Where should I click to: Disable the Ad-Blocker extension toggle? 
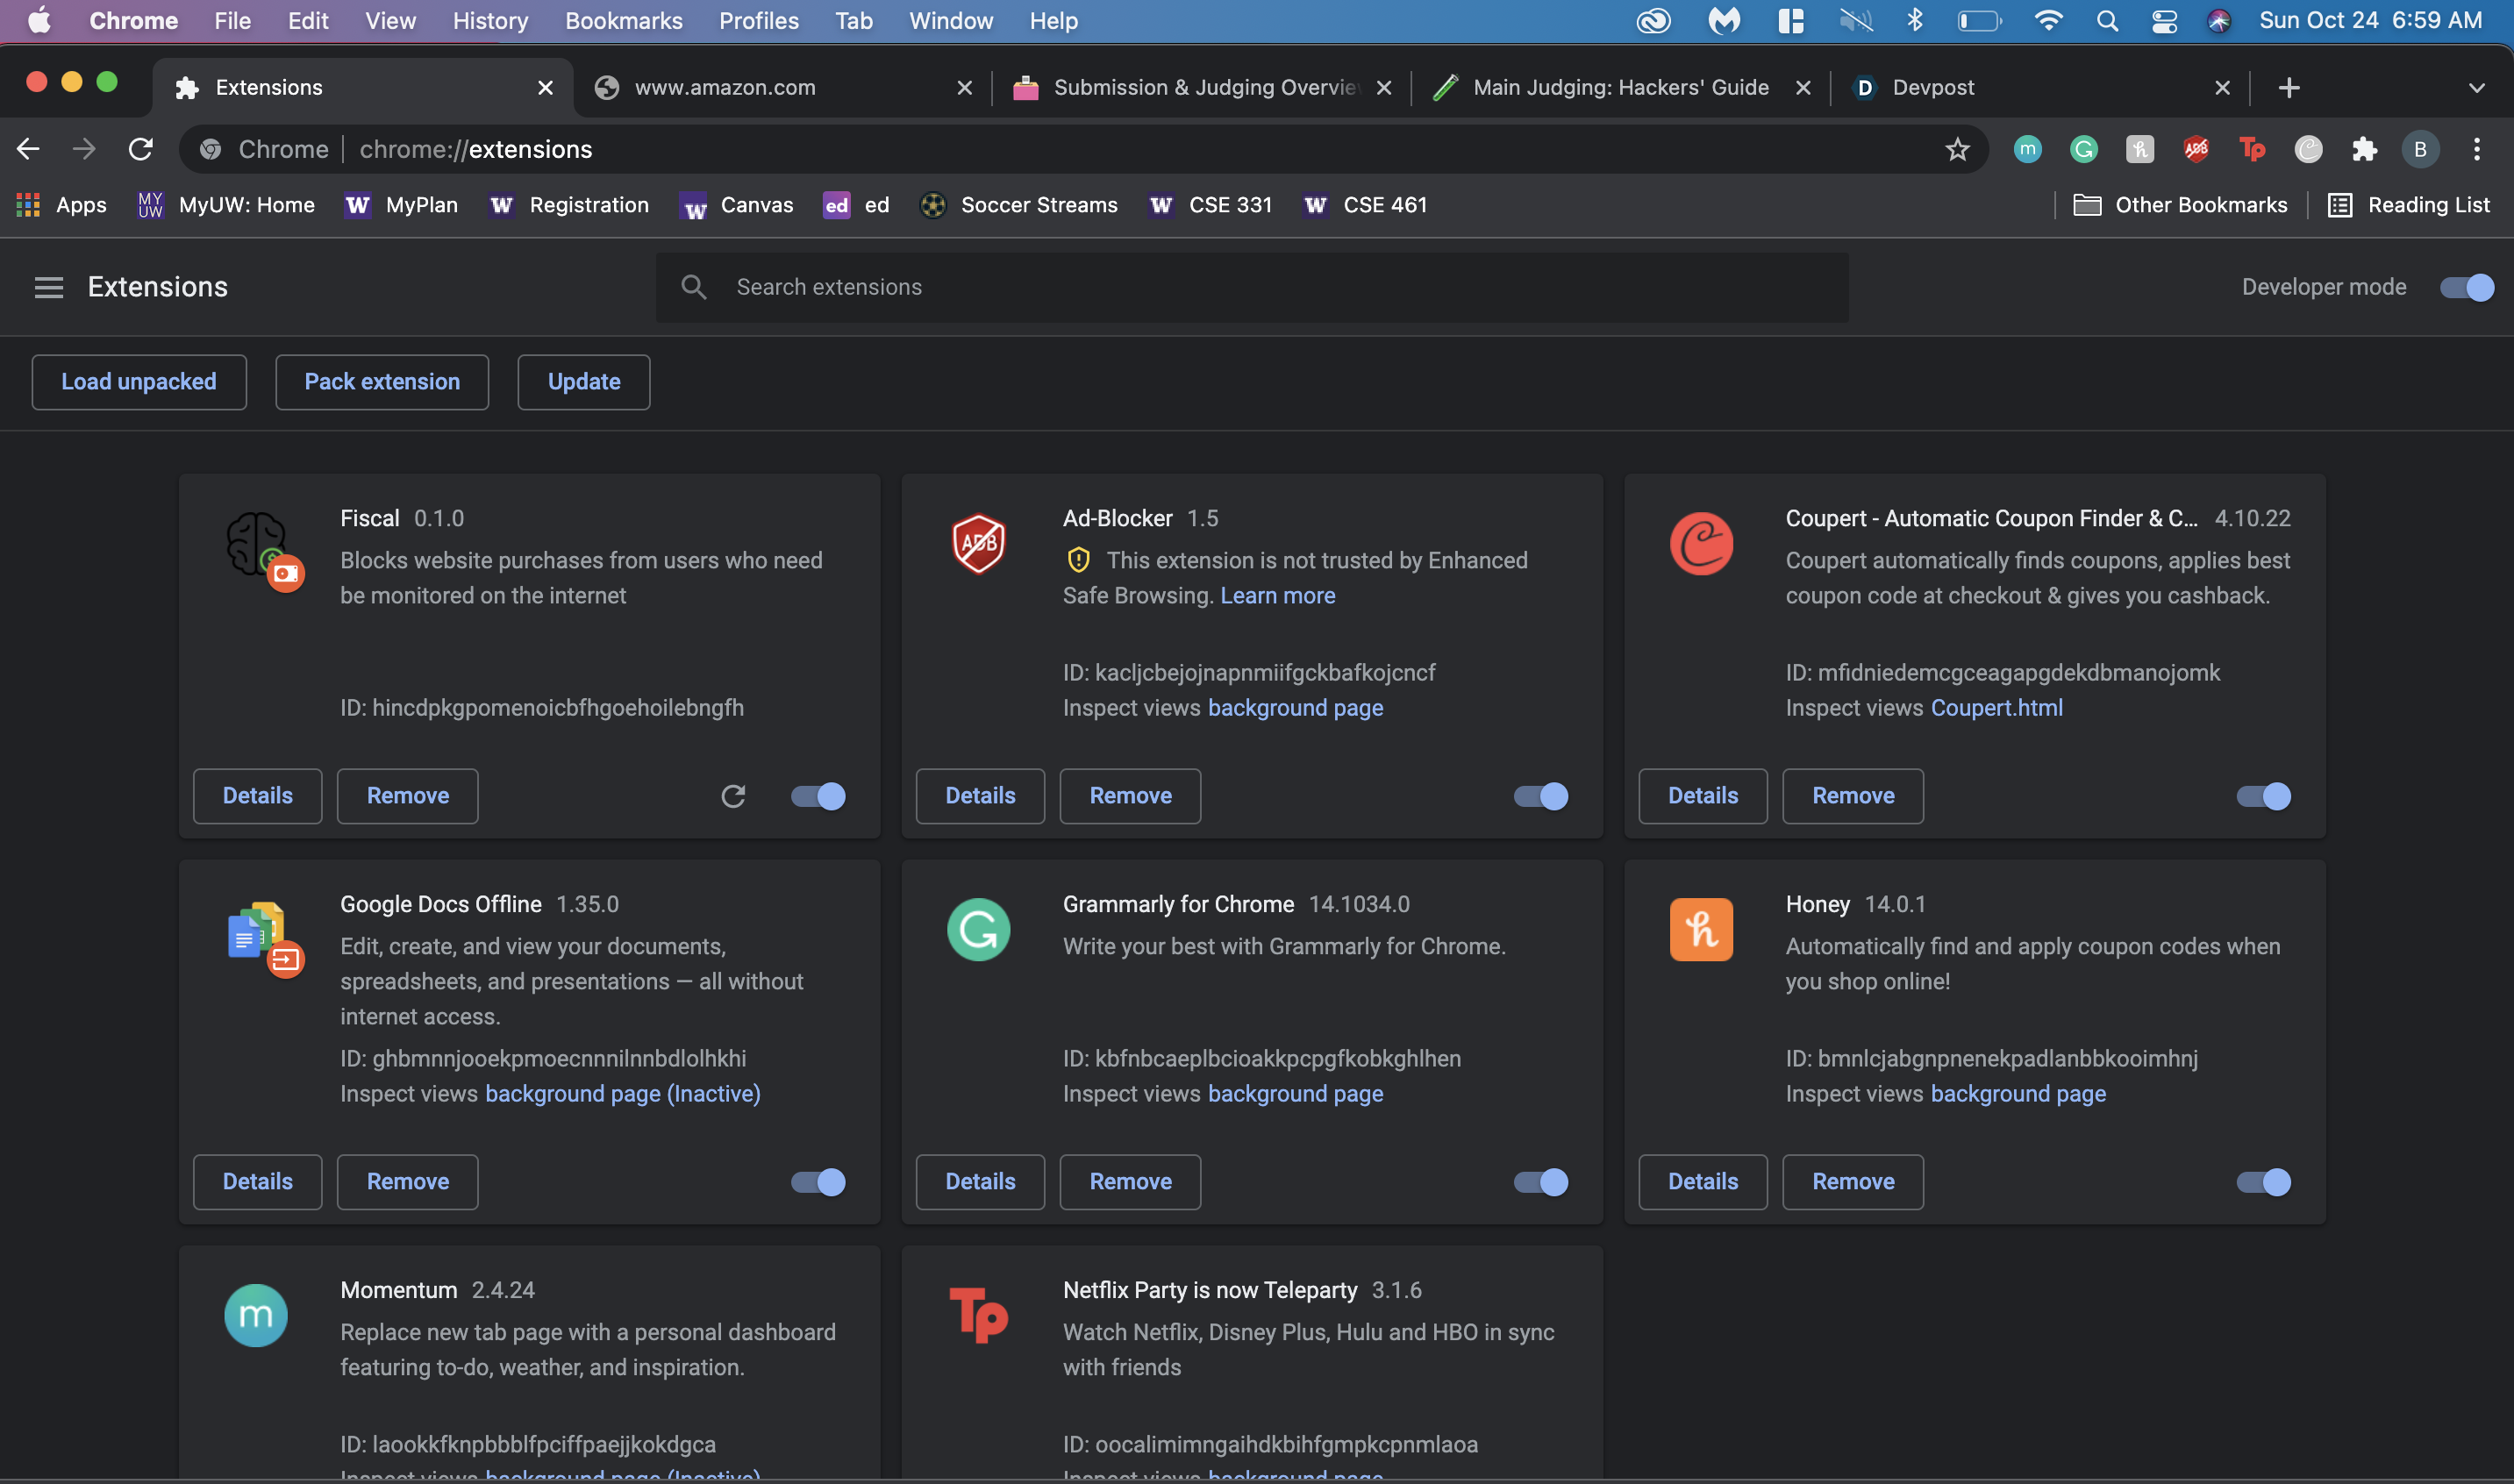click(x=1541, y=796)
